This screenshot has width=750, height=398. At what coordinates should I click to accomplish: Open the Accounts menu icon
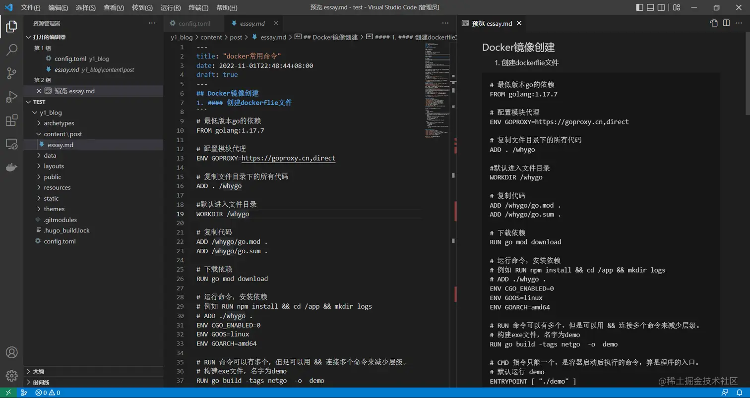click(x=11, y=352)
